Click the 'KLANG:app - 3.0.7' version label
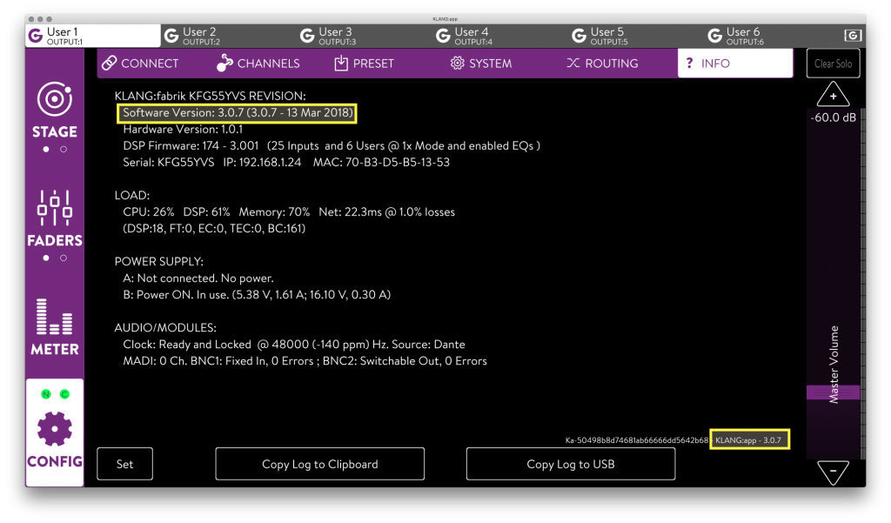Image resolution: width=891 pixels, height=523 pixels. pyautogui.click(x=747, y=440)
